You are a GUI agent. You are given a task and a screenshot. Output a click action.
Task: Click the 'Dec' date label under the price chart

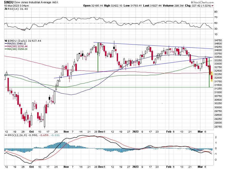101,132
